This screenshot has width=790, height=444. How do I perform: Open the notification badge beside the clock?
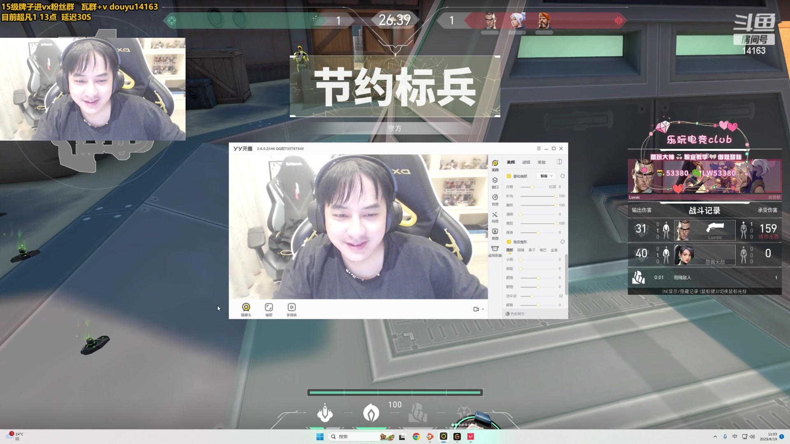(x=781, y=437)
